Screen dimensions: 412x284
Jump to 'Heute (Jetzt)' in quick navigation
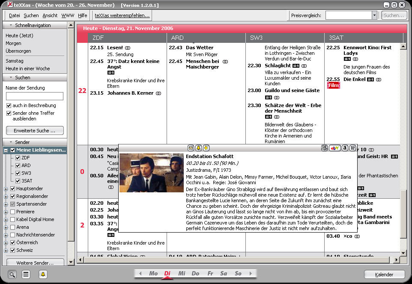click(19, 36)
